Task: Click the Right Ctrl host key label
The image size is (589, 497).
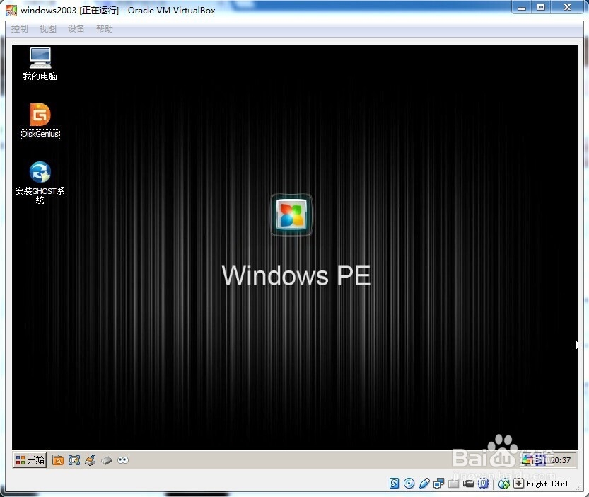Action: point(547,484)
